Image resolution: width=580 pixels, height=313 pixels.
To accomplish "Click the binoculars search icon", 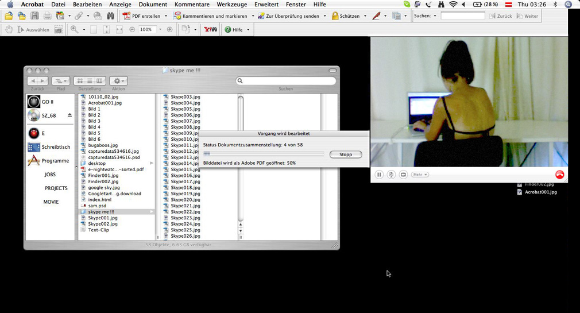I will tap(110, 16).
